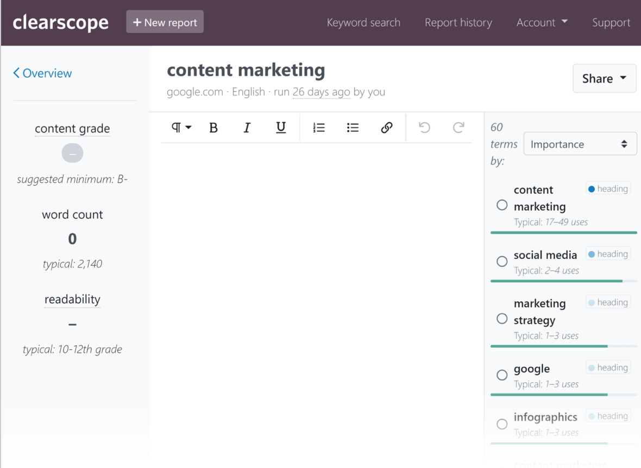Insert a hyperlink
This screenshot has width=641, height=468.
(x=386, y=128)
